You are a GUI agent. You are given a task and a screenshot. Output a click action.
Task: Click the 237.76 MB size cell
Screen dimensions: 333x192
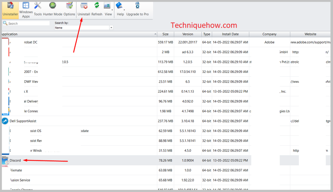tap(166, 121)
